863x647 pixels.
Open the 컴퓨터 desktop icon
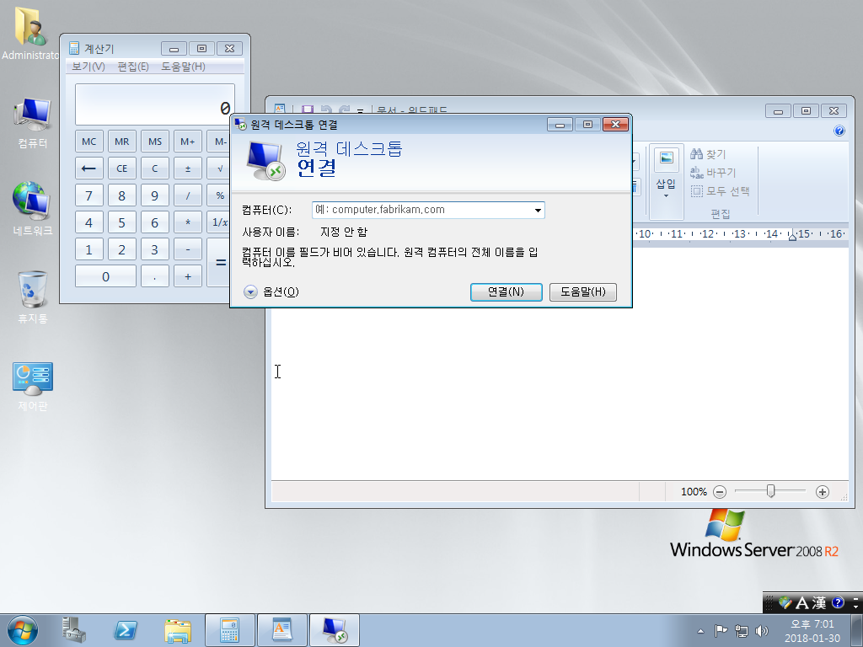[33, 122]
